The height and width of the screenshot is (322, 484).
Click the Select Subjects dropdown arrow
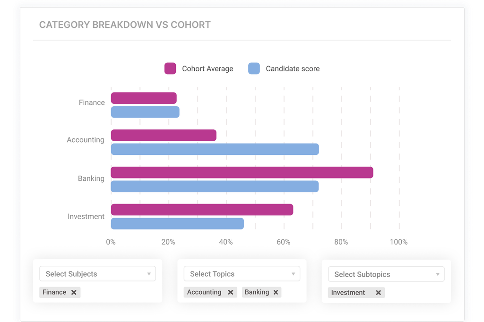point(148,274)
